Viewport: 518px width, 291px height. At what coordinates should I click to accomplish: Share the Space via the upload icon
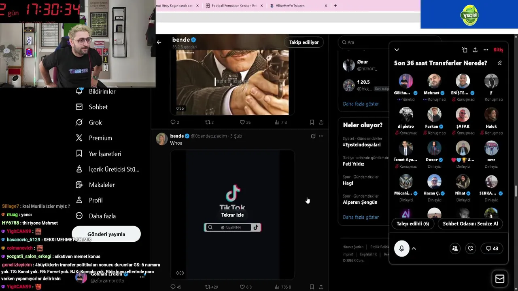click(475, 50)
